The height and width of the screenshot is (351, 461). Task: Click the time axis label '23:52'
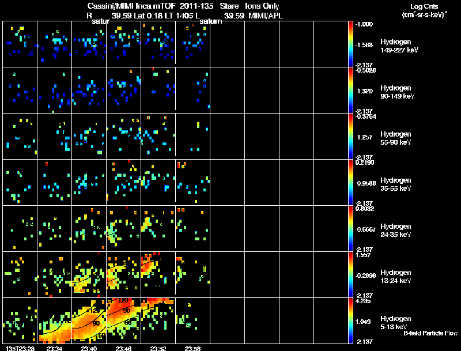click(x=158, y=348)
